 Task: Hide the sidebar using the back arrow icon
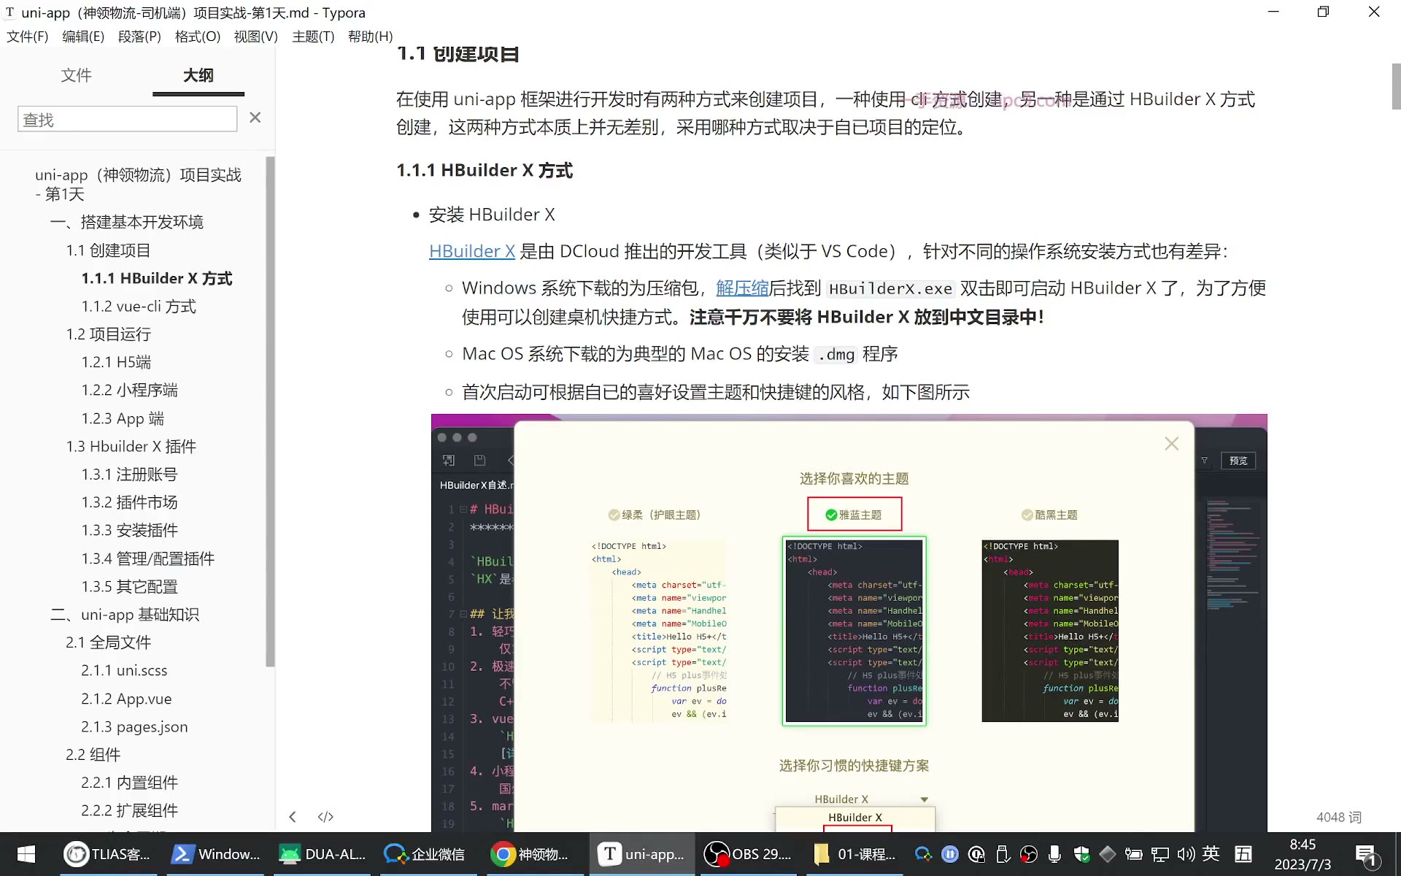point(293,817)
